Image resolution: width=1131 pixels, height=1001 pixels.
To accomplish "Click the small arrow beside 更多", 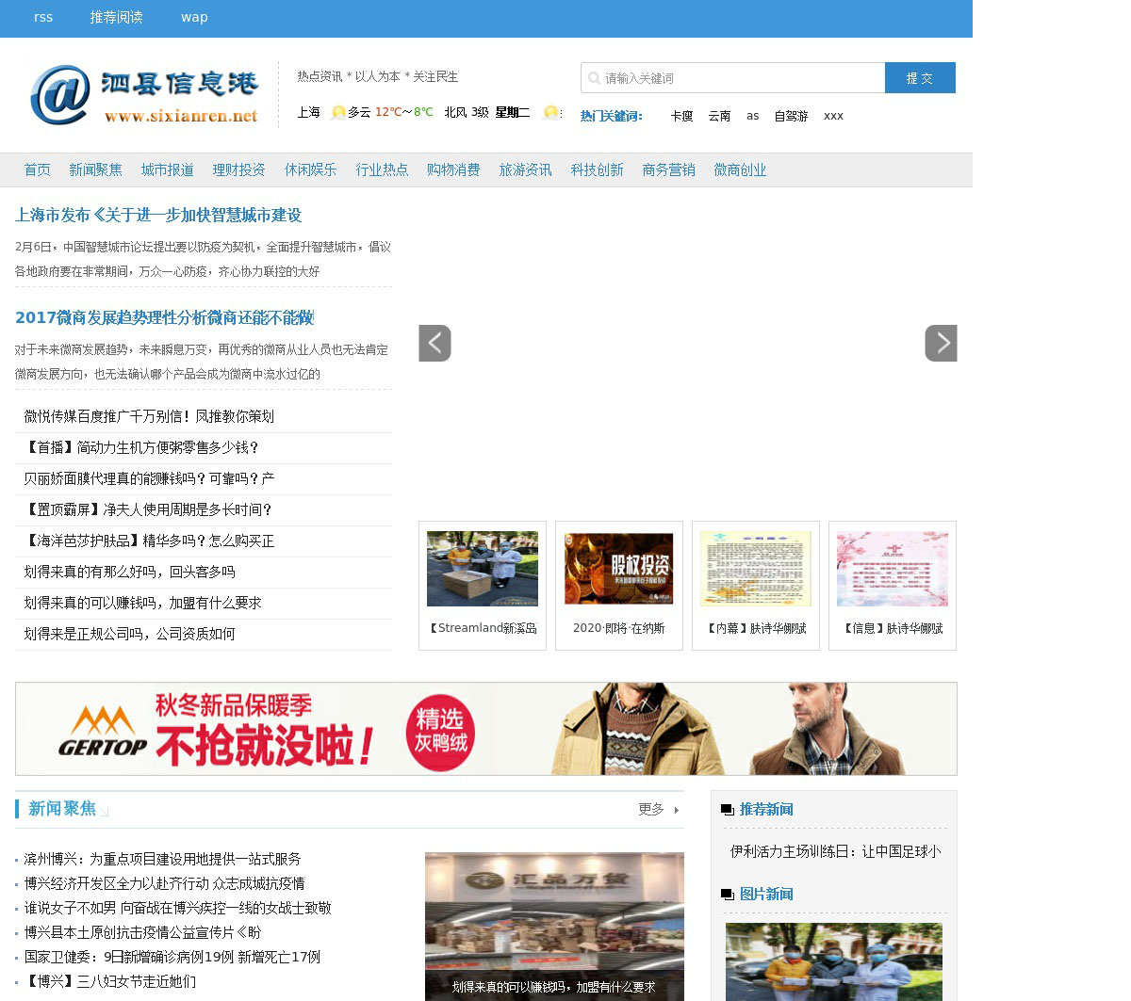I will click(676, 810).
